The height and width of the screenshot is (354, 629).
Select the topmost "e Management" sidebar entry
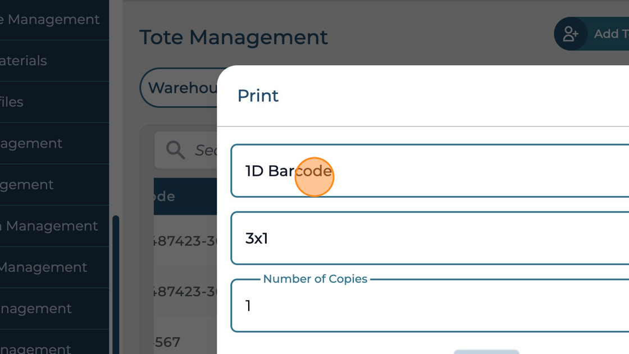(x=50, y=20)
